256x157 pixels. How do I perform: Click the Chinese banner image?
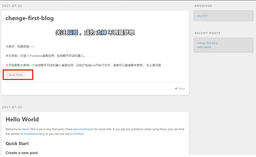click(95, 33)
